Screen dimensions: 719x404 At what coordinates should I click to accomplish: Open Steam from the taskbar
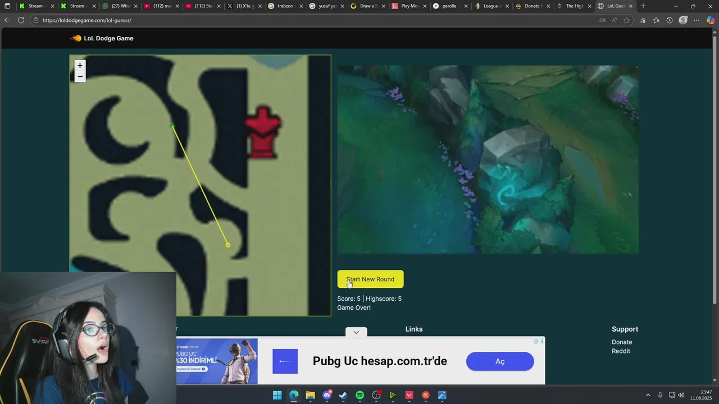343,395
